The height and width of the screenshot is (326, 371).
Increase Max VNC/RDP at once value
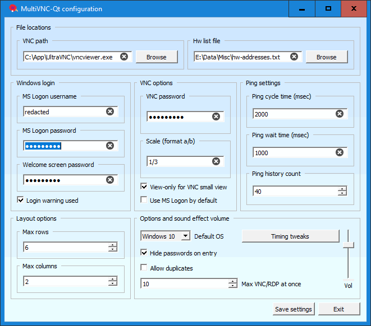point(233,281)
